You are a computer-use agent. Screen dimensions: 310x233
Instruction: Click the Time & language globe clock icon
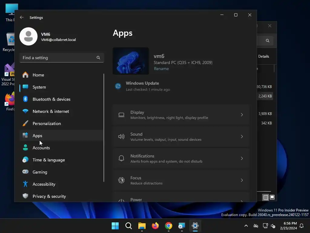pyautogui.click(x=25, y=160)
